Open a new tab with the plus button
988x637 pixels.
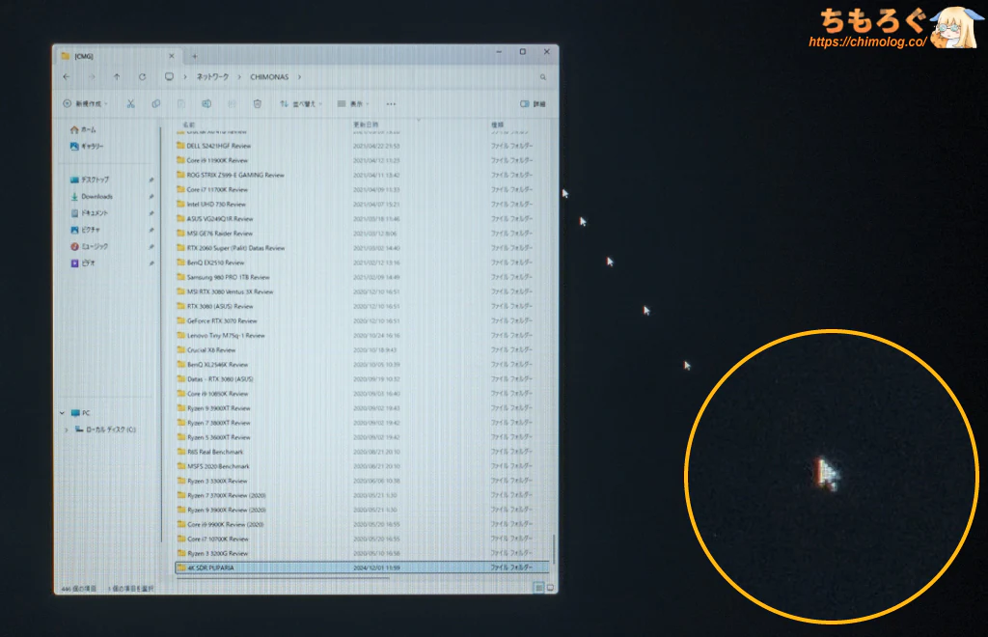(x=193, y=56)
